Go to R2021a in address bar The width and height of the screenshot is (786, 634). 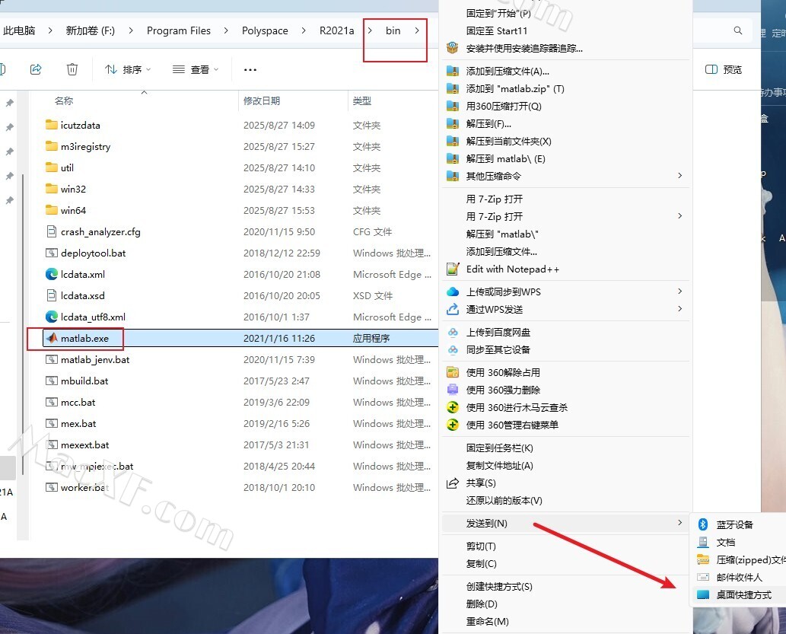[x=337, y=30]
